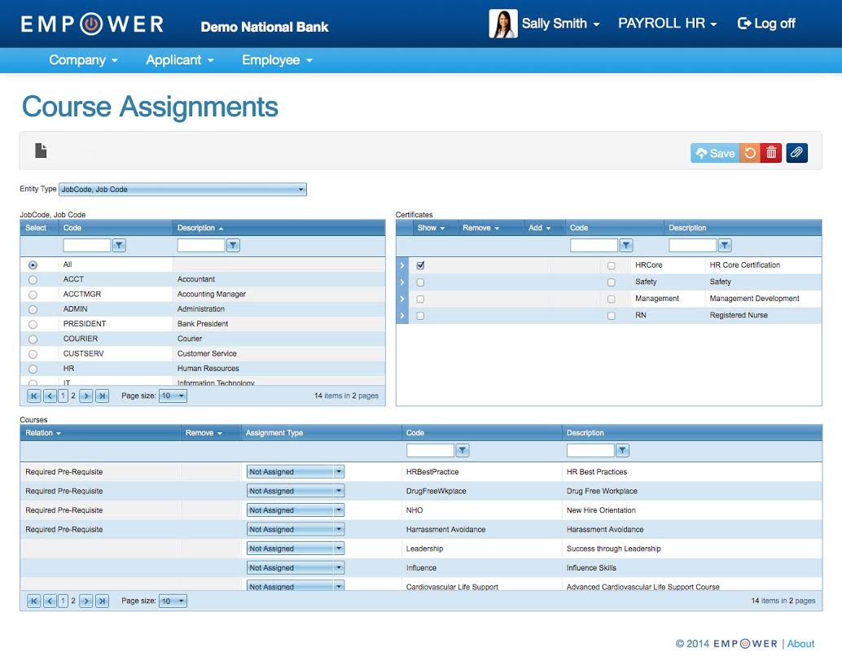842x669 pixels.
Task: Go to next page in Courses pager
Action: click(x=86, y=601)
